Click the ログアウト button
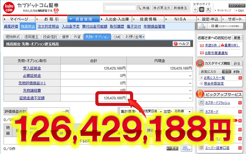Viewport: 246px width, 154px height. (x=237, y=6)
